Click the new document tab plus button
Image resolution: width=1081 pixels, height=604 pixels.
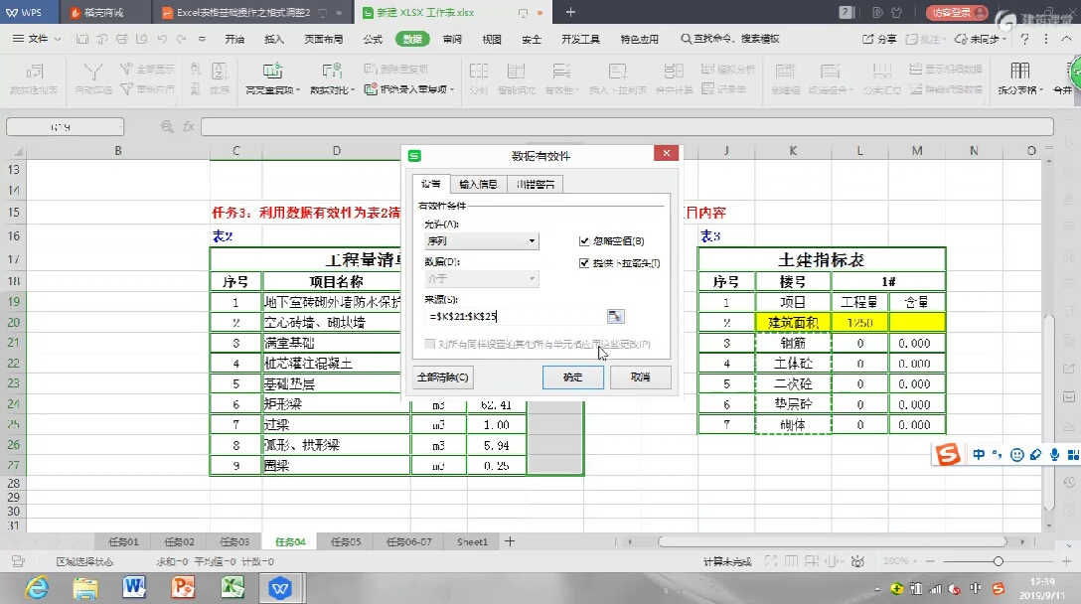pos(570,12)
